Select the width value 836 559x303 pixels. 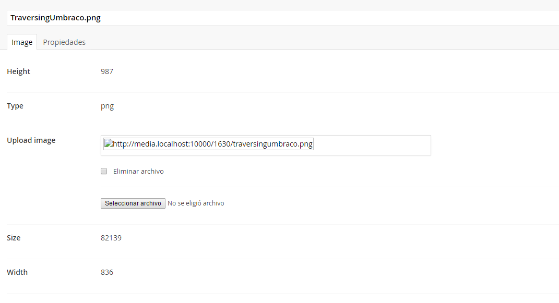coord(107,272)
